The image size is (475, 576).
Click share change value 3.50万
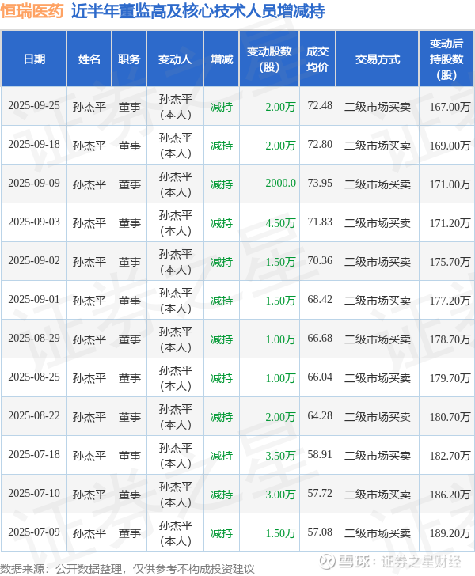(280, 456)
